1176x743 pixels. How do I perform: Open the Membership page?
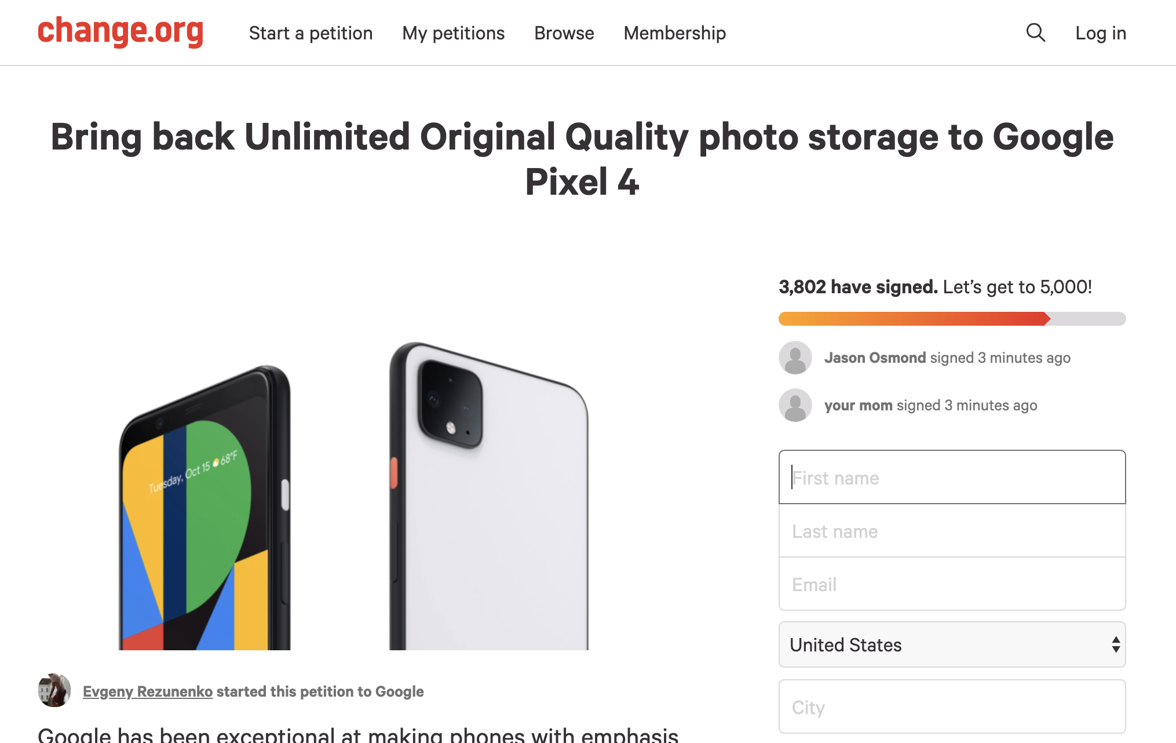click(x=674, y=33)
